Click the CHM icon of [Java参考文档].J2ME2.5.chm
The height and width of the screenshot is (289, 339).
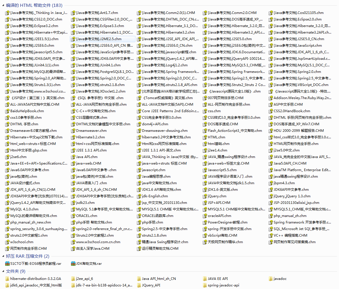pos(73,39)
